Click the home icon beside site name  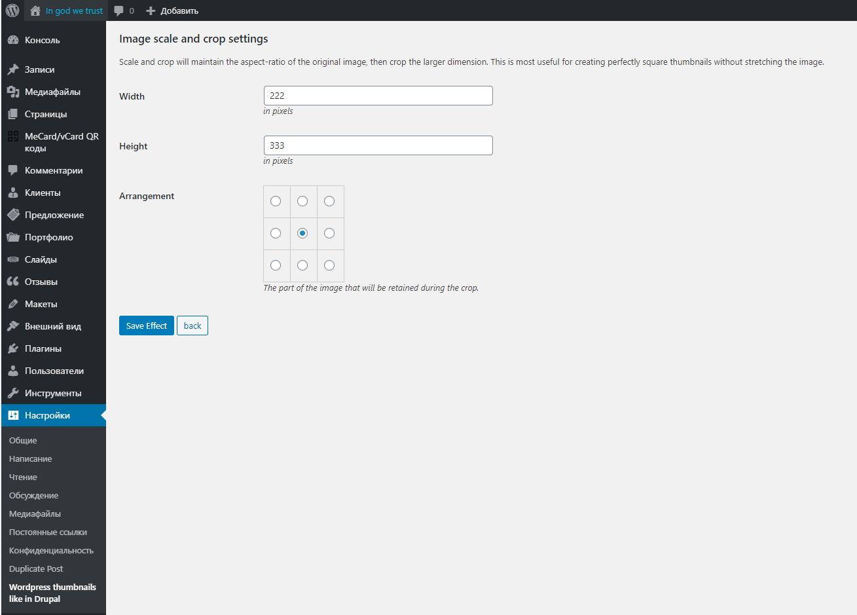[x=35, y=10]
